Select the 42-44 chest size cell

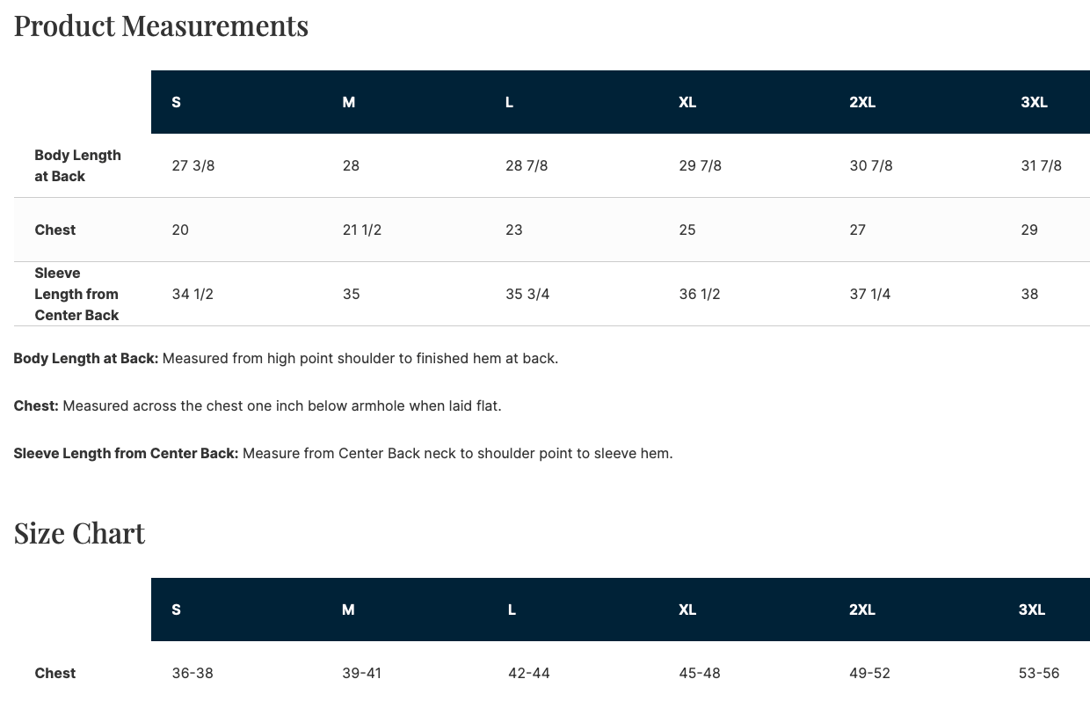[x=529, y=673]
